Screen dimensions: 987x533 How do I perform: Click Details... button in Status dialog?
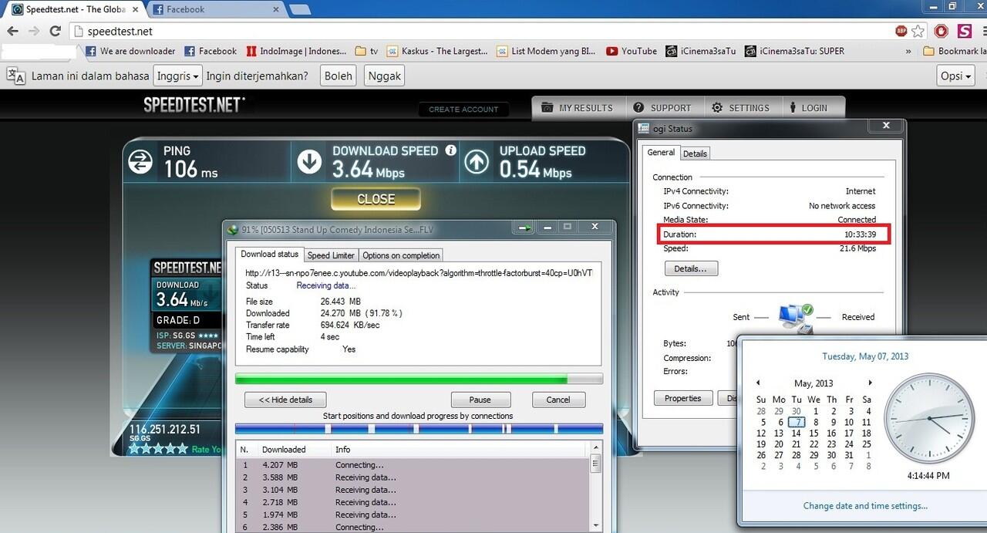point(691,268)
